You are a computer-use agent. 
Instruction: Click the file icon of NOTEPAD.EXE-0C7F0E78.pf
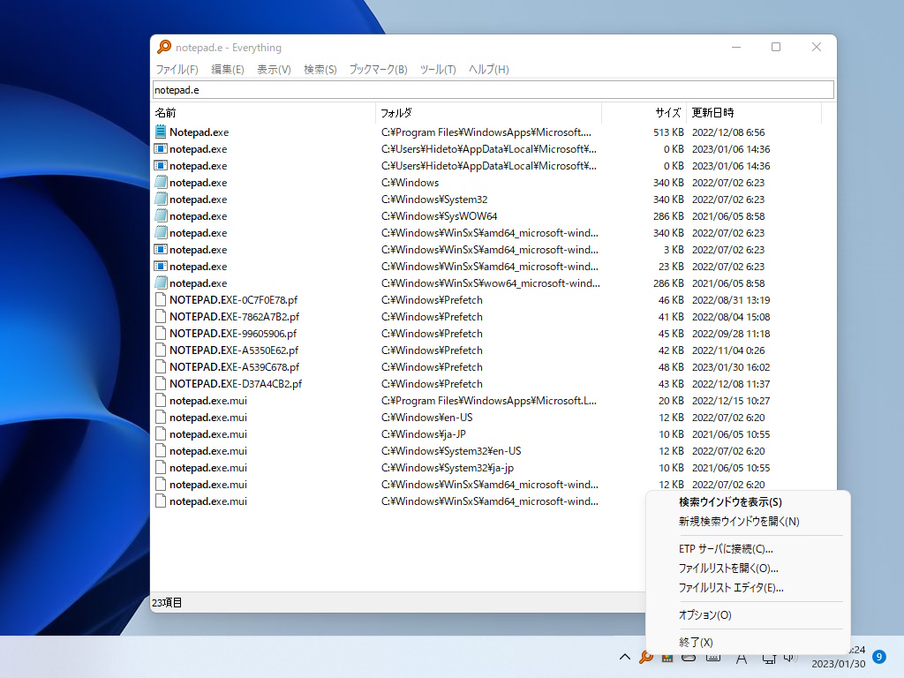pyautogui.click(x=161, y=300)
